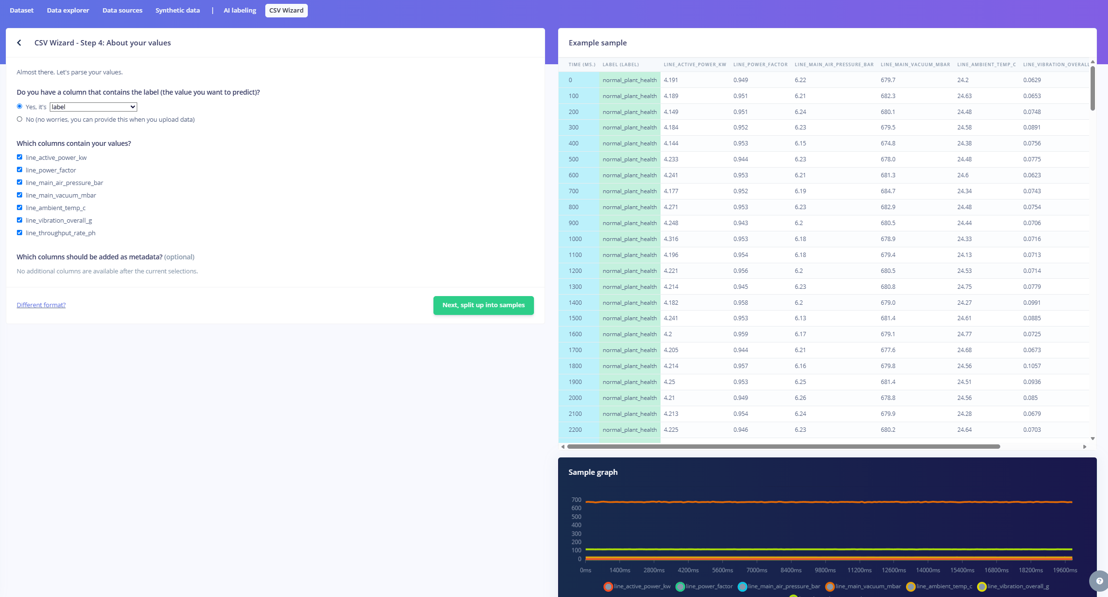The image size is (1108, 597).
Task: Click the table scroll right arrow
Action: pyautogui.click(x=1085, y=447)
